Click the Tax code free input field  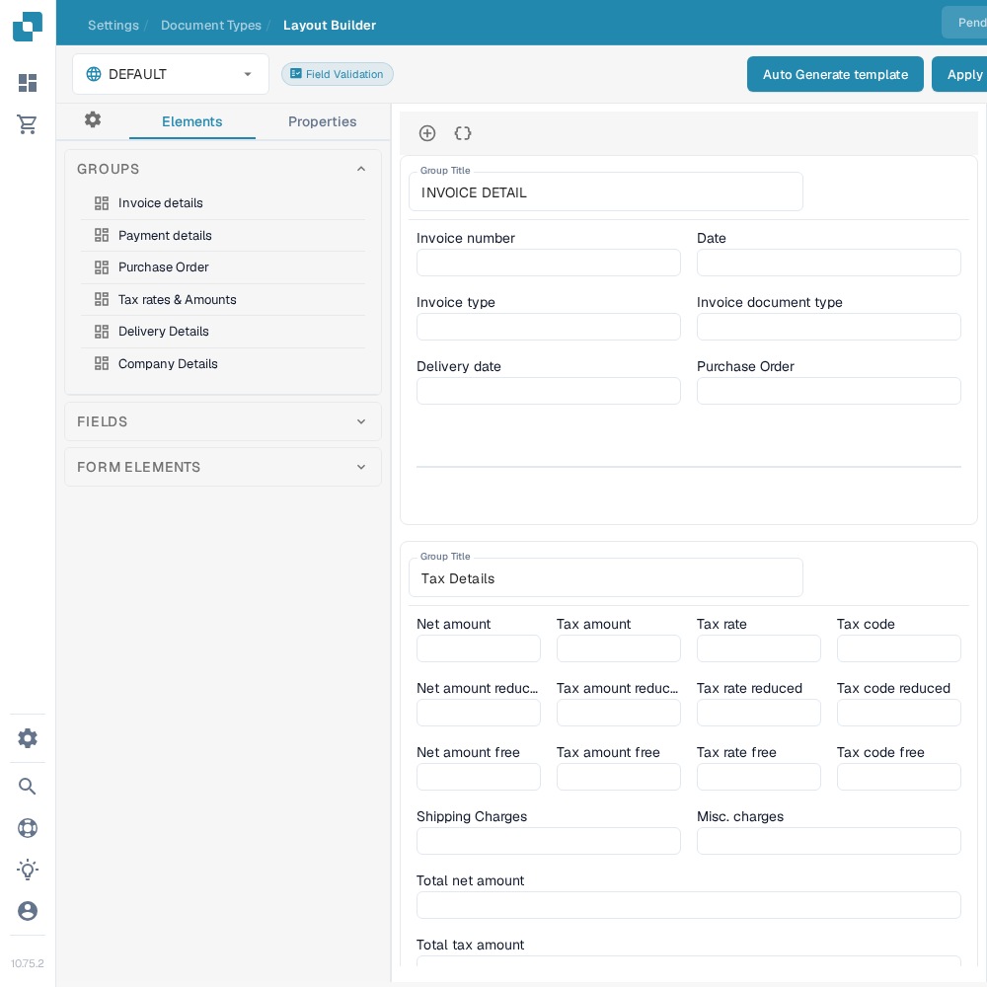click(x=899, y=777)
